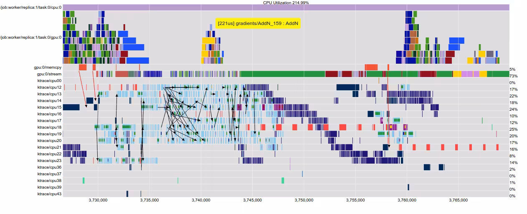
Task: Click the ktrace/cpu18 row label
Action: click(x=49, y=127)
